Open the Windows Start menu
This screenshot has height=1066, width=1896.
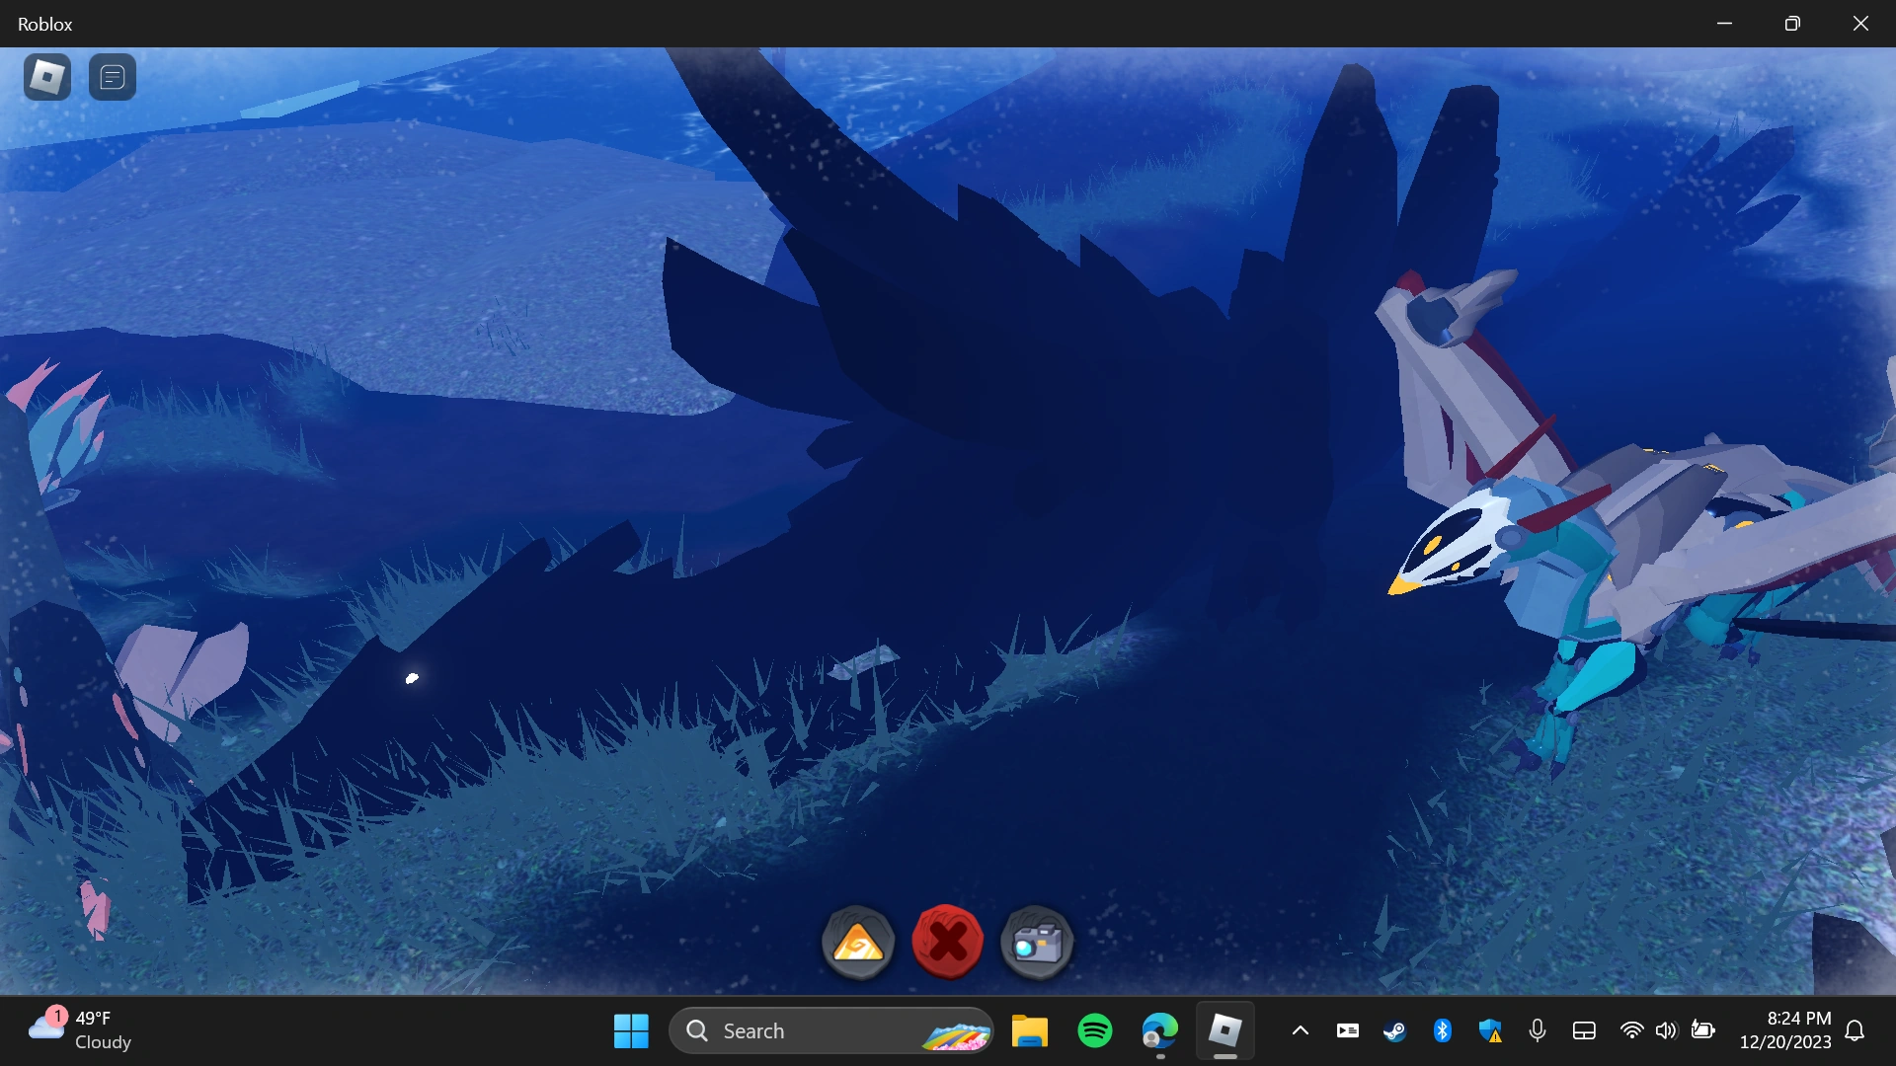(x=631, y=1030)
